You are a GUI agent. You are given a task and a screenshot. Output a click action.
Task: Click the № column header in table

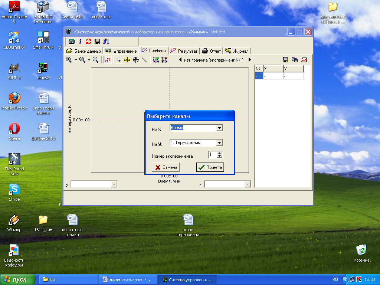(x=259, y=69)
